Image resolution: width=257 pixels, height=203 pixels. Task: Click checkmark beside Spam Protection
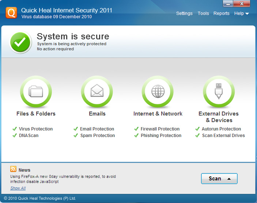[76, 135]
